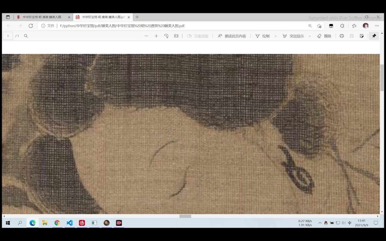Toggle the PDF toolbar pin
Image resolution: width=386 pixels, height=241 pixels.
pos(374,36)
